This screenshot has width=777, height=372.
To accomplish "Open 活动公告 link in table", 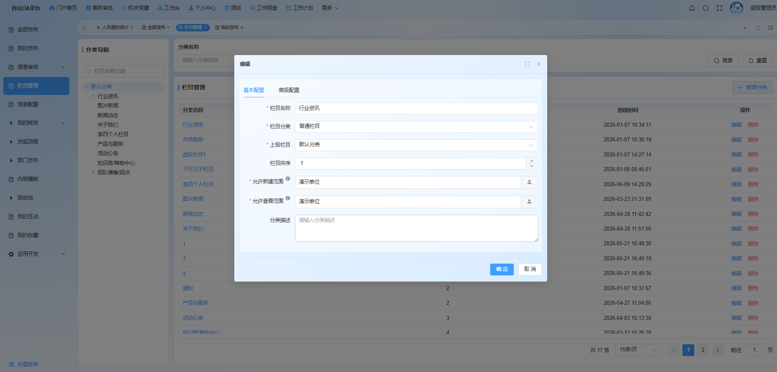I will click(x=193, y=318).
